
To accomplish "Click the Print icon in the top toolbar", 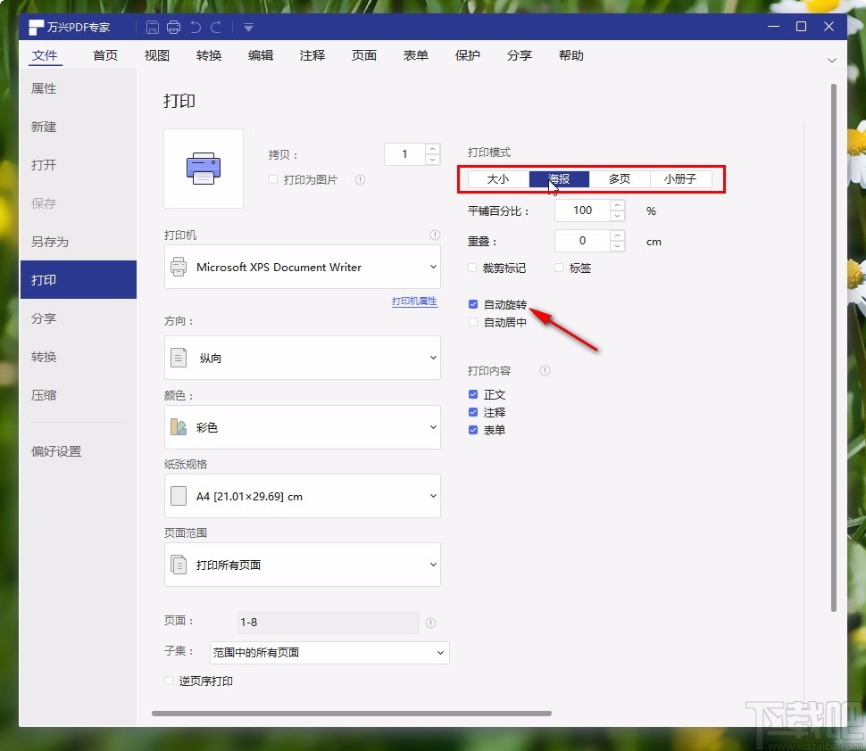I will point(173,27).
